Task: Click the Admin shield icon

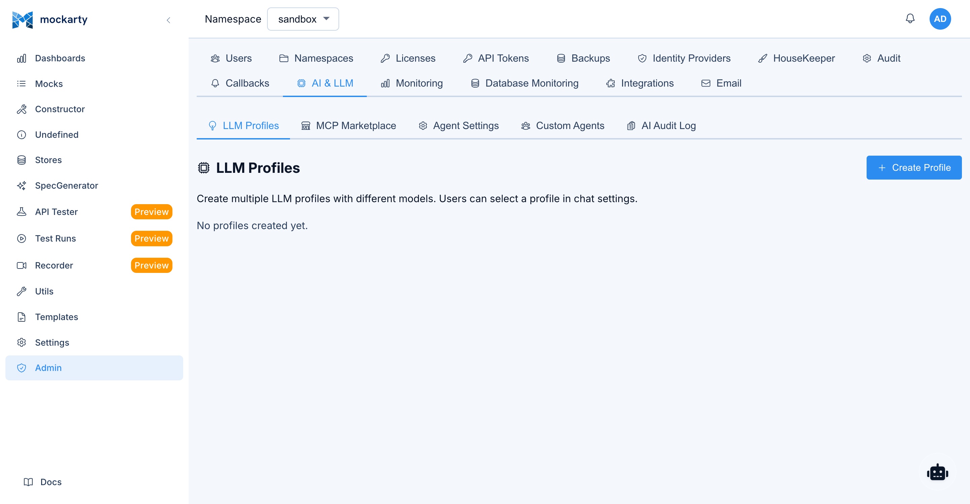Action: click(x=22, y=368)
